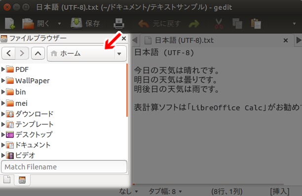The height and width of the screenshot is (196, 302).
Task: Close the ファイルブラウザー side panel
Action: 124,38
